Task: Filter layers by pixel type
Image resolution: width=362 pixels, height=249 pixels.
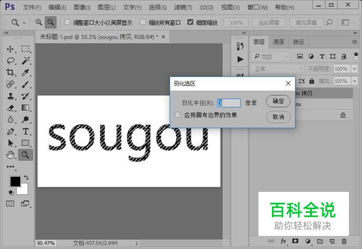Action: 300,56
